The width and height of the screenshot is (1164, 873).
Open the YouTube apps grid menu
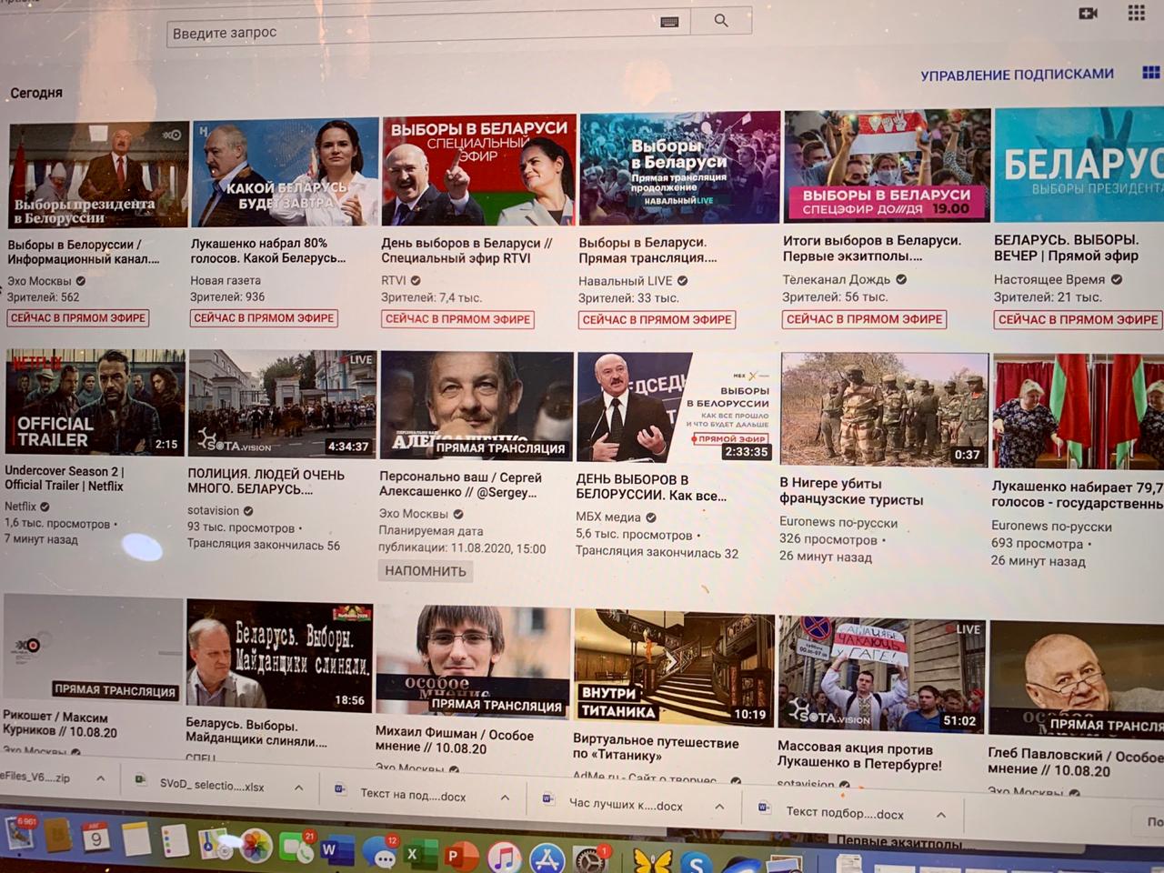[x=1136, y=13]
